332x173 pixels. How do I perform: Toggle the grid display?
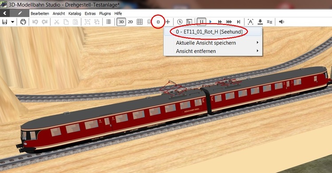[139, 22]
